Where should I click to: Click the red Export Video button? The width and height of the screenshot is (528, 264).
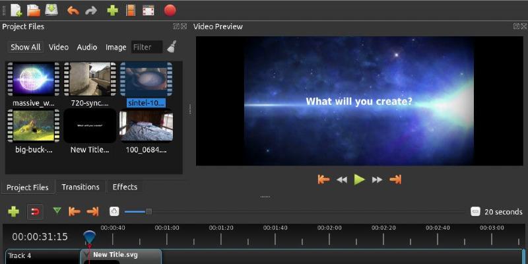[x=170, y=10]
